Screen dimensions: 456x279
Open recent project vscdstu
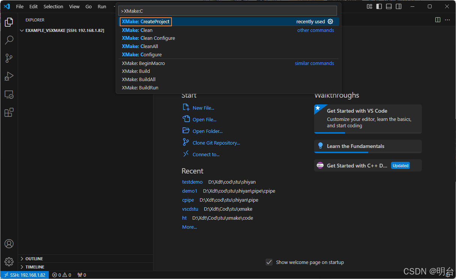[x=190, y=209]
